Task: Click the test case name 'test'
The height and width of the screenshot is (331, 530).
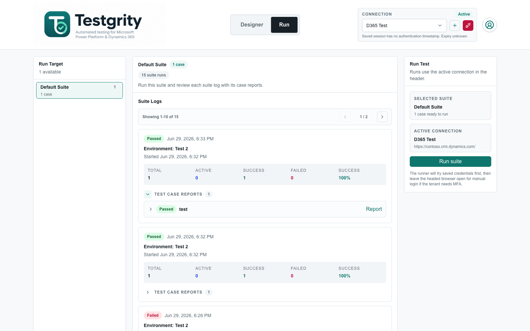Action: tap(183, 209)
